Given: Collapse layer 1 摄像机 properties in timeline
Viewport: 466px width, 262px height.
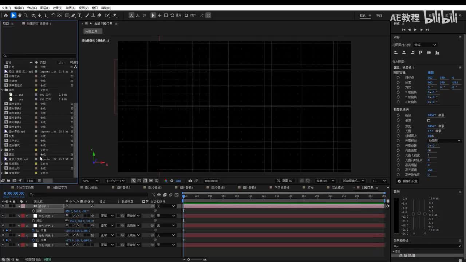Looking at the screenshot, I should (19, 206).
